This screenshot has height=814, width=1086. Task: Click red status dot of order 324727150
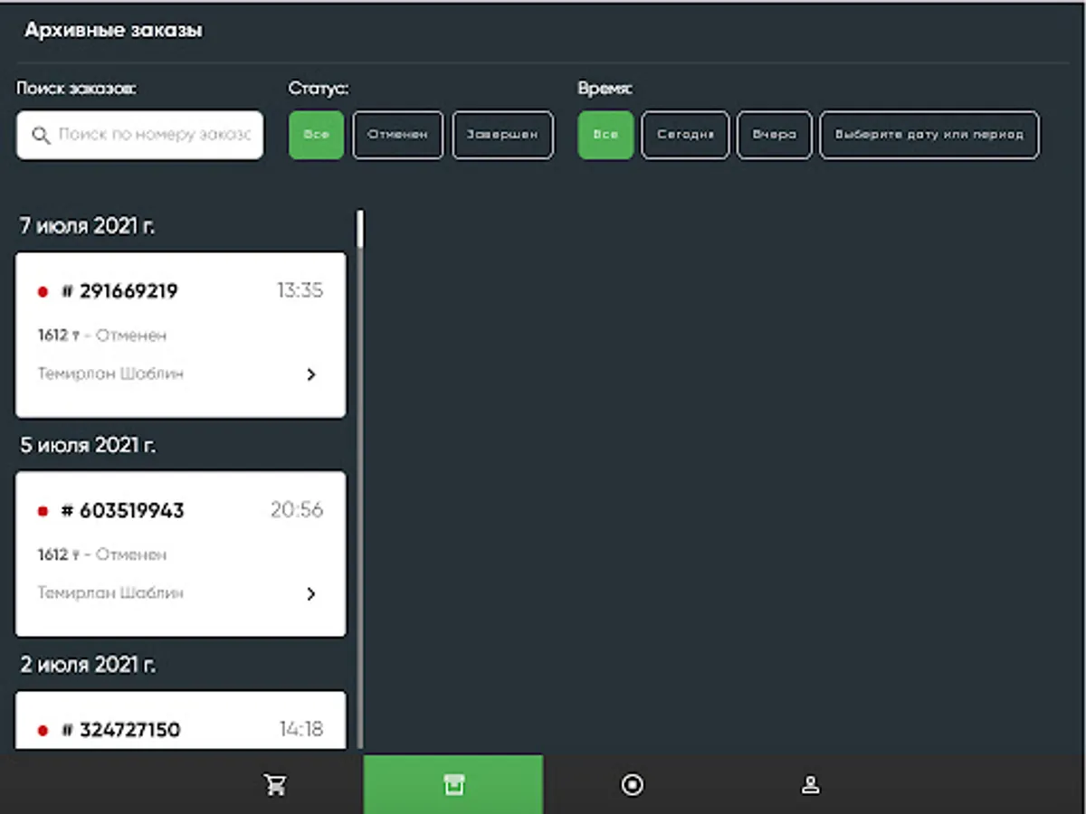tap(43, 731)
